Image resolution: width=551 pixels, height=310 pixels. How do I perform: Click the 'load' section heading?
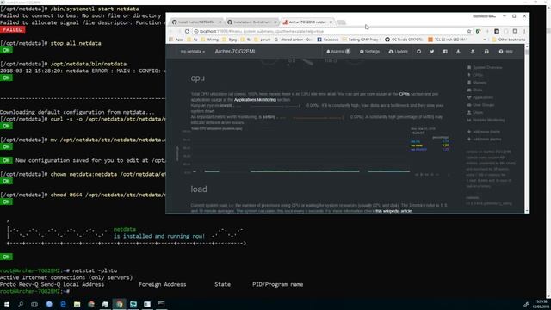(x=199, y=189)
